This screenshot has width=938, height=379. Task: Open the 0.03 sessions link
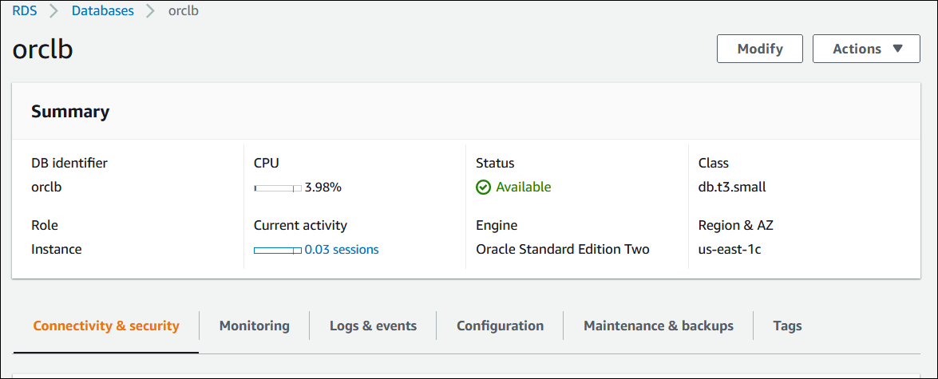point(342,250)
